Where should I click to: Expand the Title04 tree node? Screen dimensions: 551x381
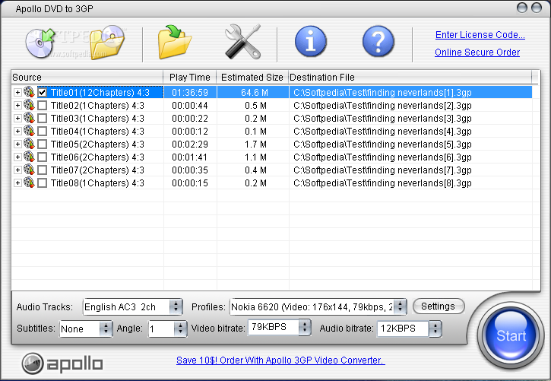[x=17, y=132]
